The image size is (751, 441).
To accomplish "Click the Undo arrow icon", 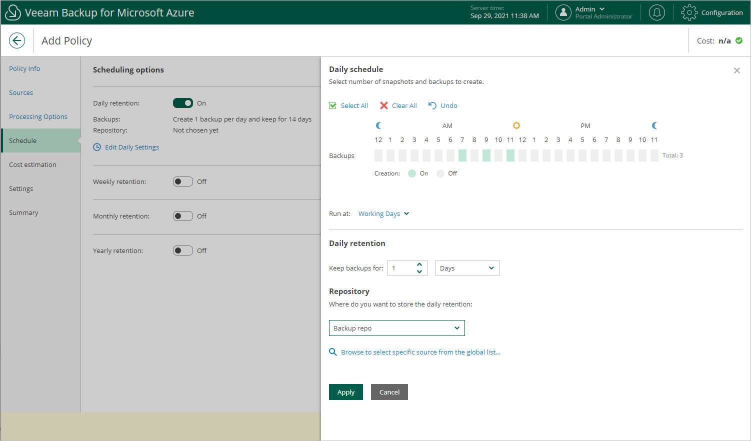I will (x=432, y=105).
